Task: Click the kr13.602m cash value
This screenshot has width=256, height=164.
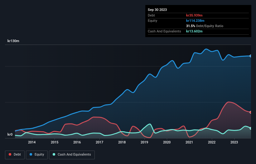Action: point(194,31)
